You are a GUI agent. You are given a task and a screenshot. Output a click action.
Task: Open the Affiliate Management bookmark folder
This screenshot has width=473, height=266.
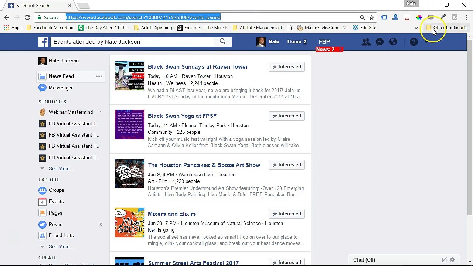pyautogui.click(x=257, y=28)
